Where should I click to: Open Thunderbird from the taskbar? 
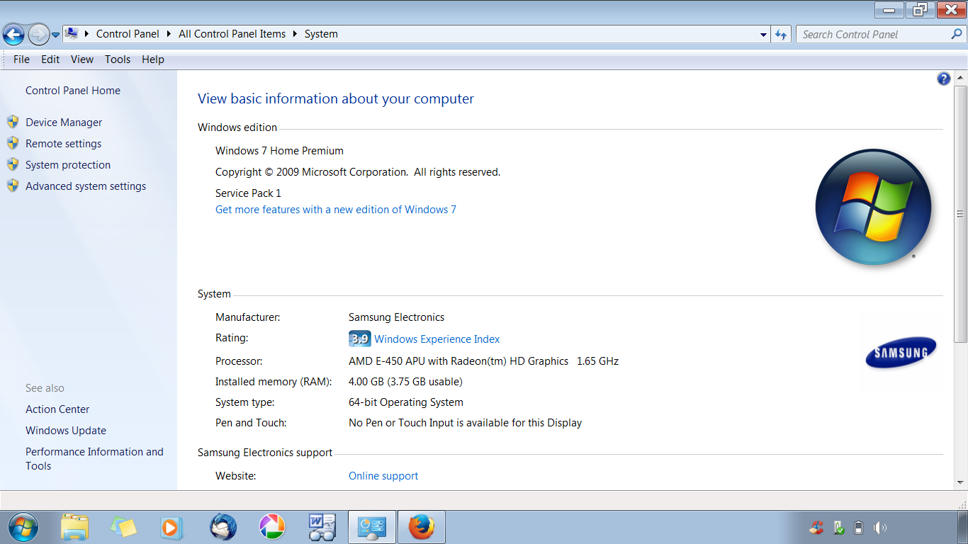(x=223, y=527)
